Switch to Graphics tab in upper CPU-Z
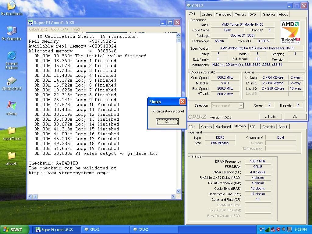 tap(269, 14)
